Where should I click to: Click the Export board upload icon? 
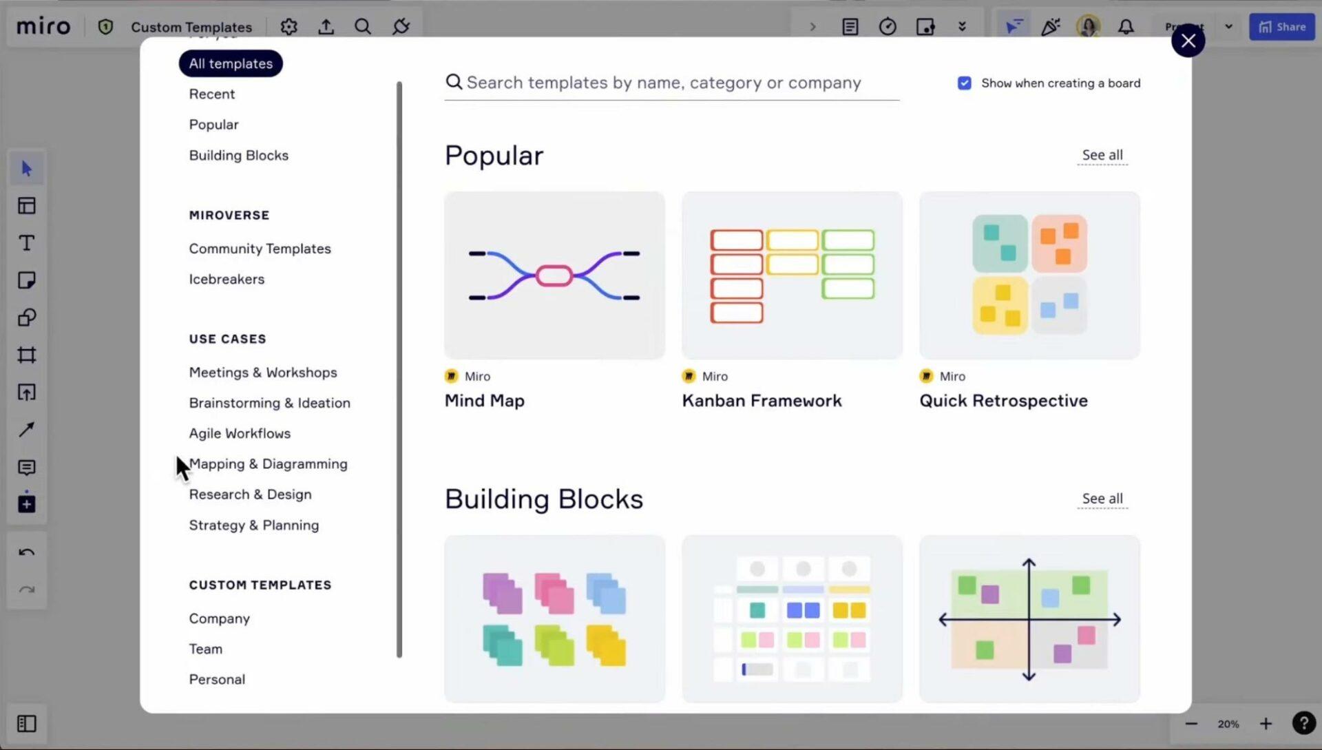pos(326,27)
